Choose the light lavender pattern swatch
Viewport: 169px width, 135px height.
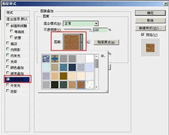pyautogui.click(x=90, y=67)
